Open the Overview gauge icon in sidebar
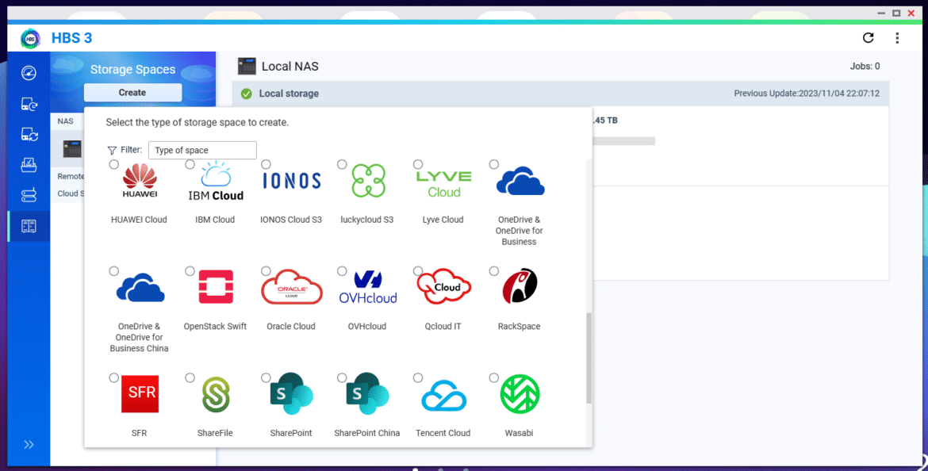928x471 pixels. pos(29,73)
